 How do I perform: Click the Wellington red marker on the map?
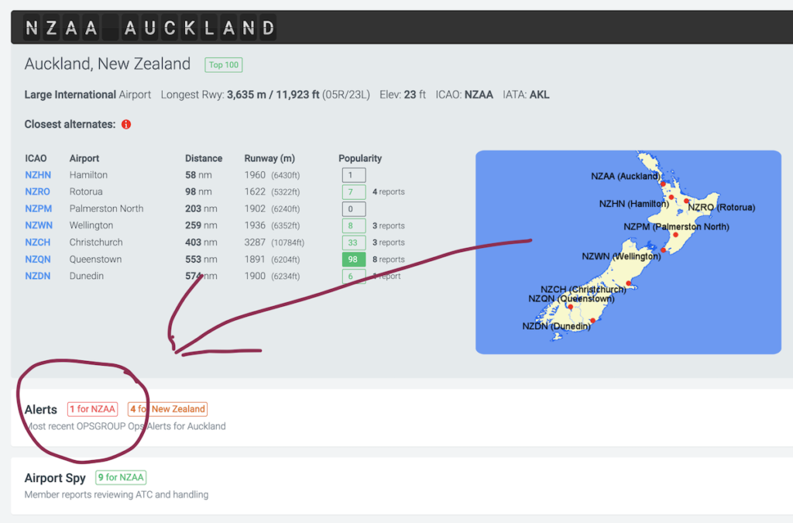(663, 250)
